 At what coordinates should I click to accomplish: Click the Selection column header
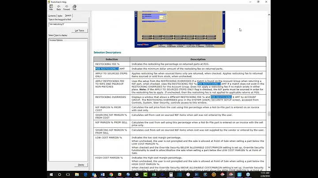pos(112,59)
